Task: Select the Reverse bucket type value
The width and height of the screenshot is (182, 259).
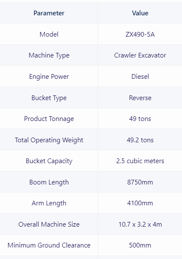Action: coord(140,98)
